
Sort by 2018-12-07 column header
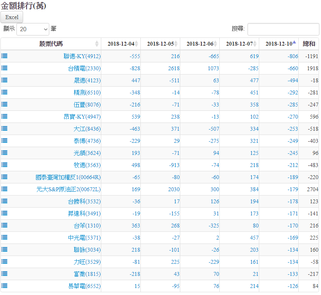(239, 44)
